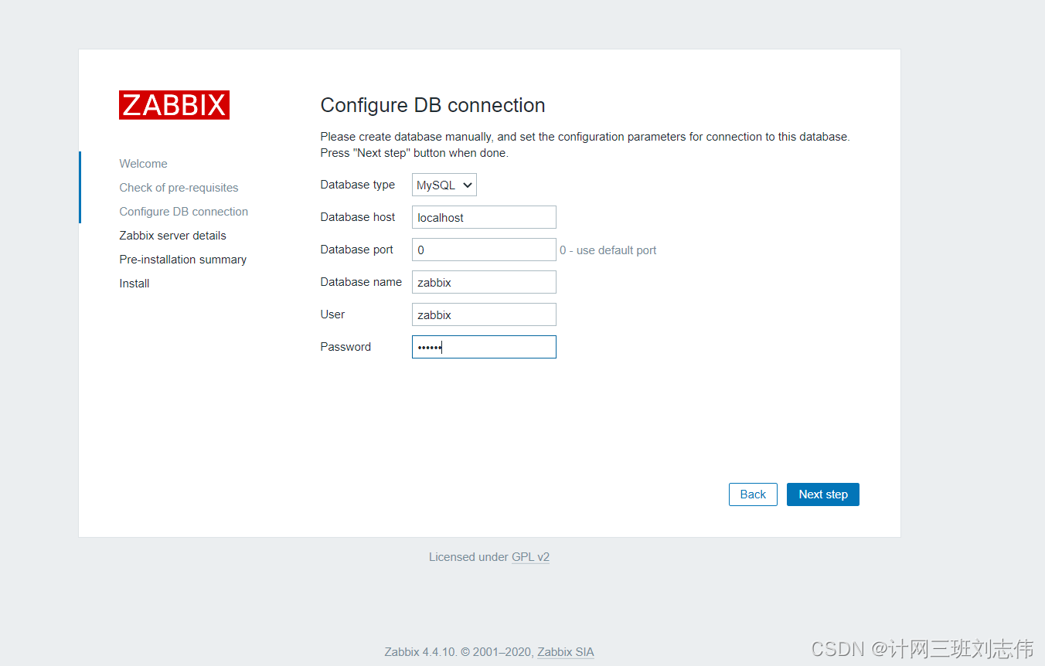Click the '0 - use default port' hint

click(608, 250)
